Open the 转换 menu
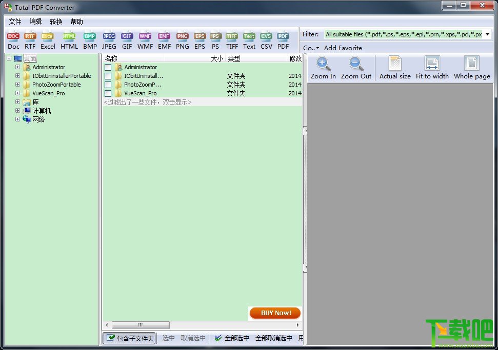This screenshot has width=498, height=350. [56, 22]
